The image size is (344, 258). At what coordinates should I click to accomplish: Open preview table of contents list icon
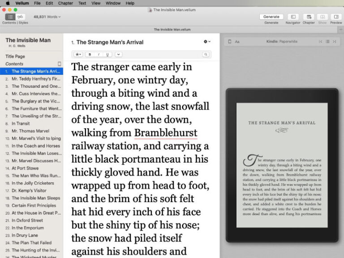point(327,42)
